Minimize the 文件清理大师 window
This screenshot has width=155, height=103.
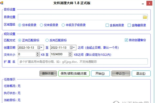tap(143, 4)
